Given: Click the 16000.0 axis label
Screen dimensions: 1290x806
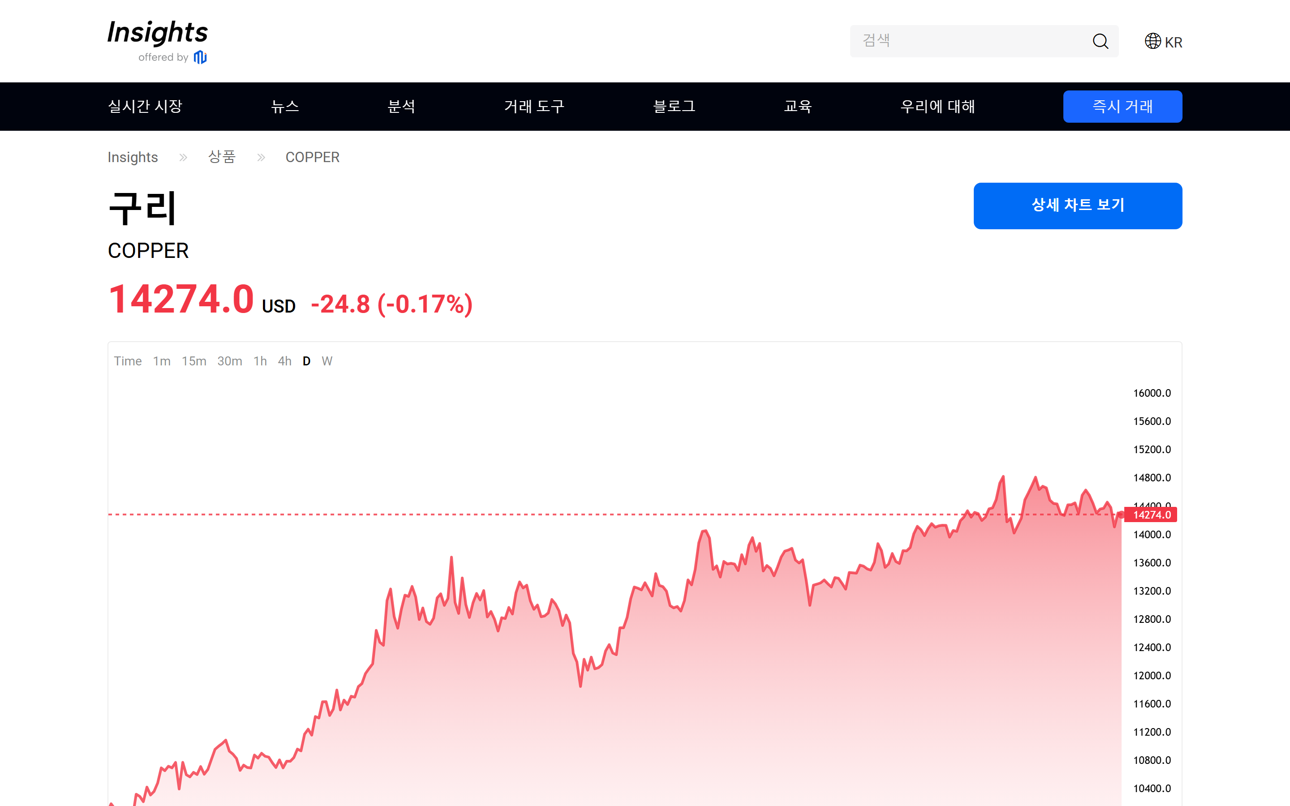Looking at the screenshot, I should point(1152,394).
